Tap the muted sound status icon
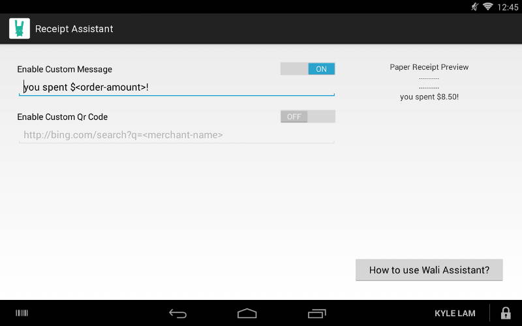 [475, 7]
